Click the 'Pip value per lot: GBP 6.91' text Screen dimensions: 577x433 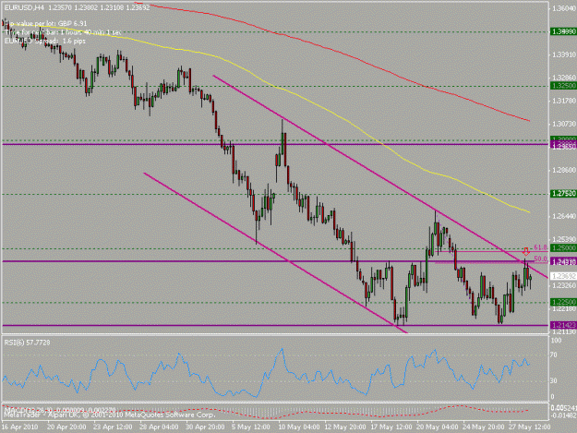tap(46, 24)
